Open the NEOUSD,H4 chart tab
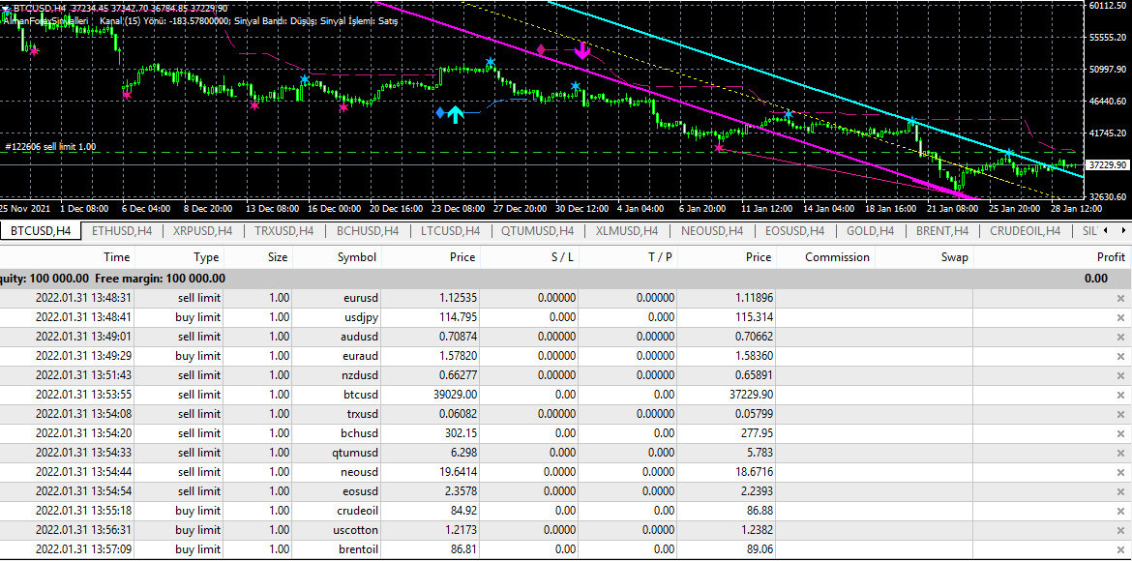This screenshot has width=1132, height=561. click(711, 231)
